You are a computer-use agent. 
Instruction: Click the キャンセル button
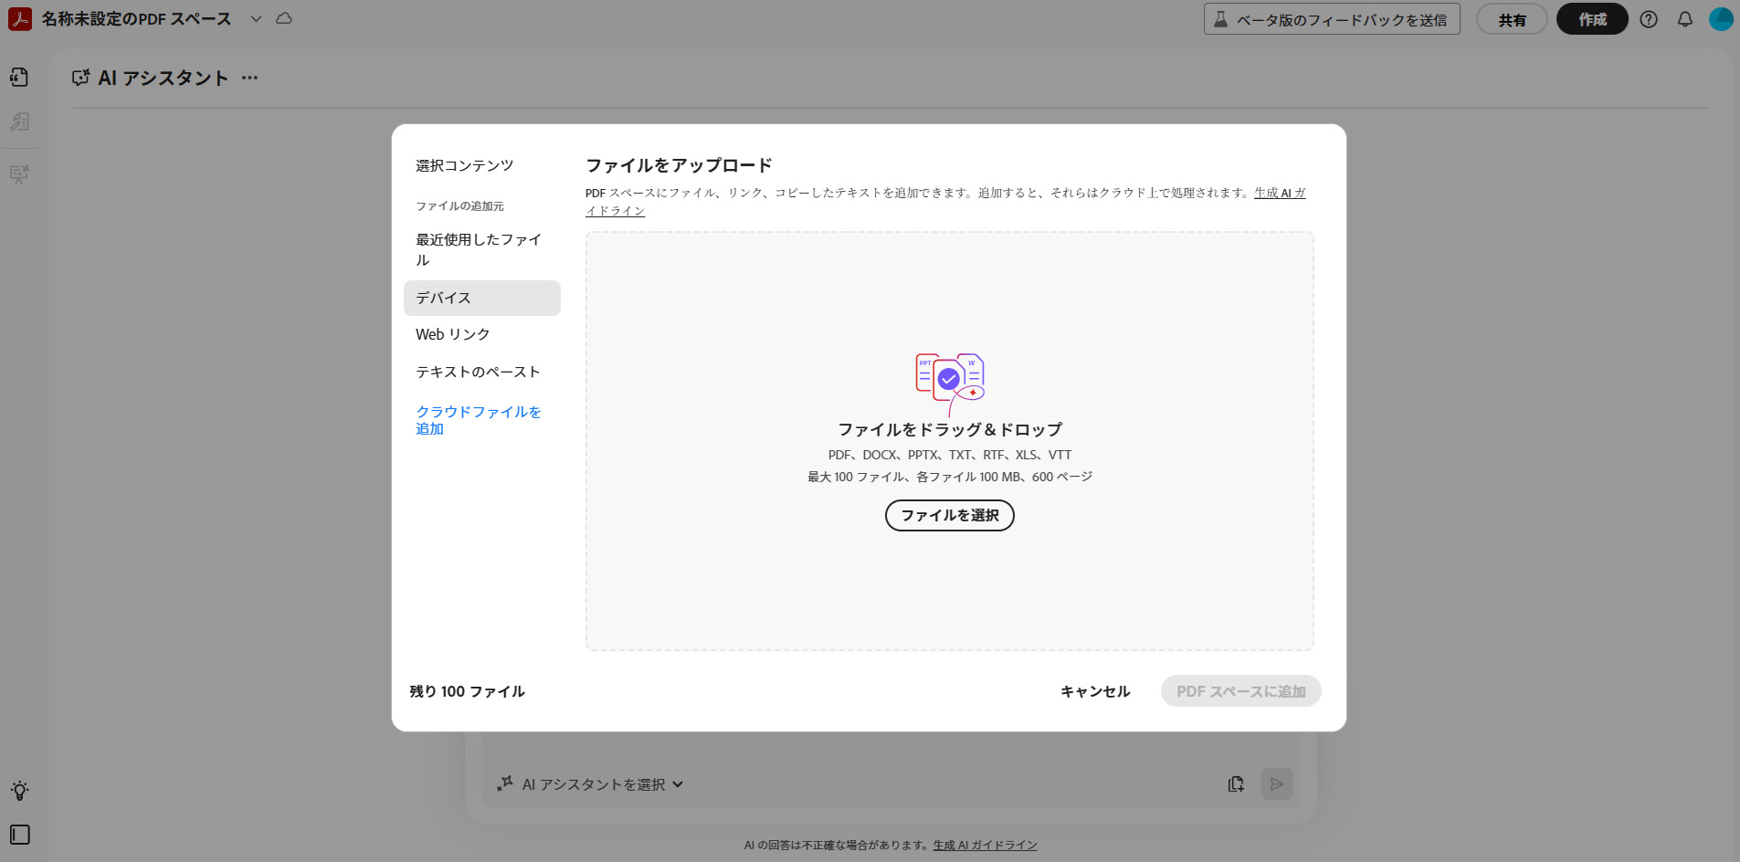[x=1094, y=691]
